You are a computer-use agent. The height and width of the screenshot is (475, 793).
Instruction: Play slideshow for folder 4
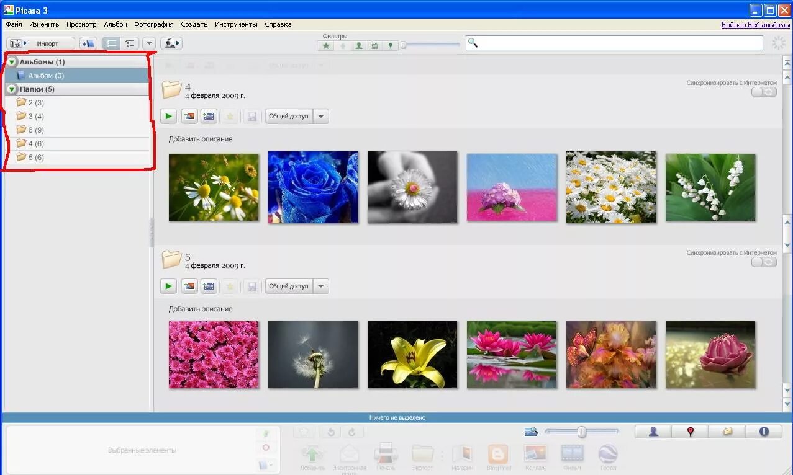click(168, 116)
